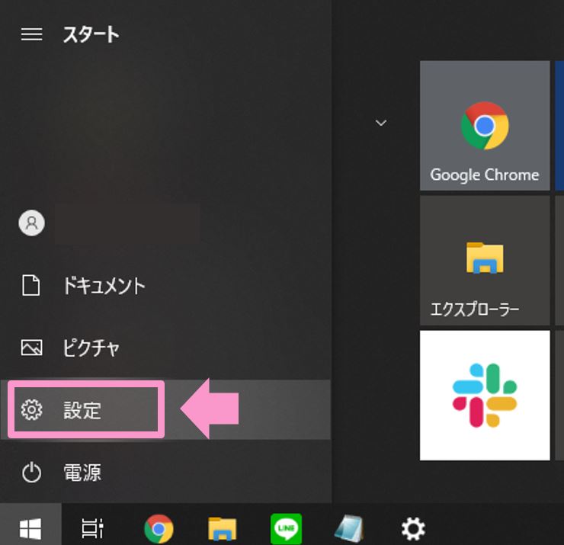This screenshot has width=564, height=545.
Task: Open File Explorer from the taskbar
Action: 223,528
